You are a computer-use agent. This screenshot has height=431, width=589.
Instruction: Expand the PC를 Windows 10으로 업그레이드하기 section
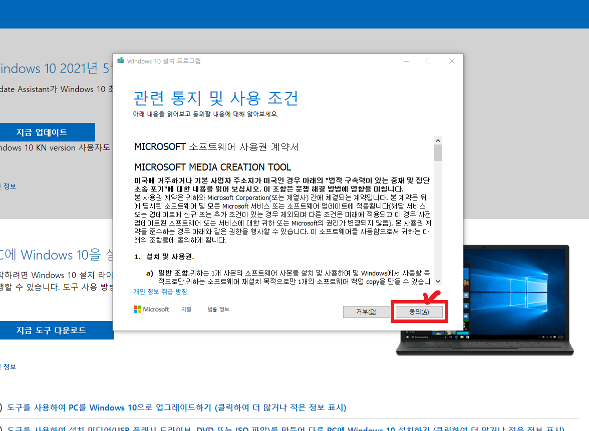pyautogui.click(x=176, y=407)
